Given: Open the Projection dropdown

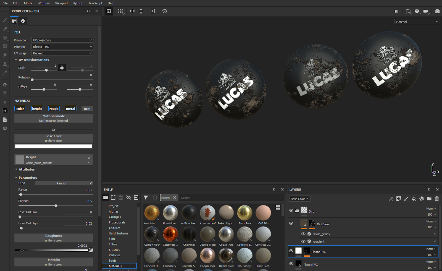Looking at the screenshot, I should (62, 40).
